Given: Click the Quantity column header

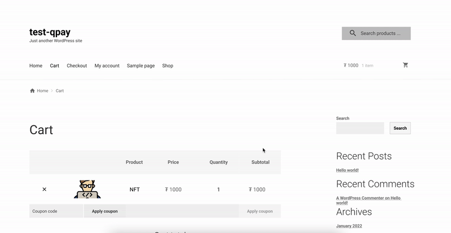Looking at the screenshot, I should 219,162.
